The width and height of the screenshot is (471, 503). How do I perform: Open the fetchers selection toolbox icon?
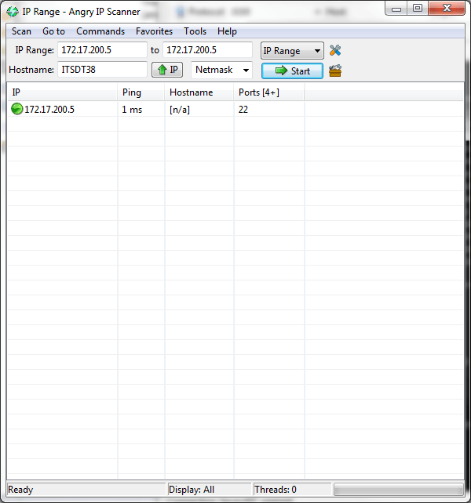point(335,71)
